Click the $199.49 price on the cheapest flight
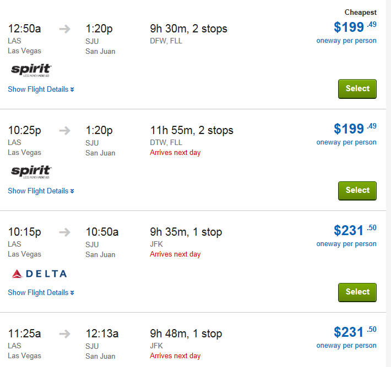 (x=355, y=27)
